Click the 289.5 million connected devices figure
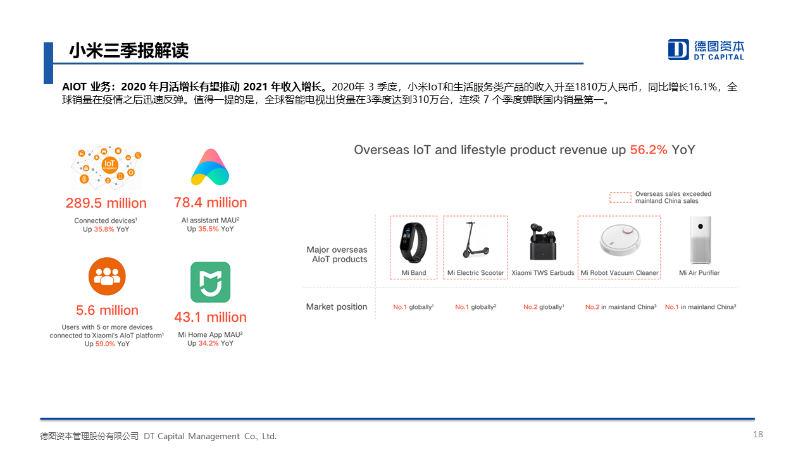 106,203
